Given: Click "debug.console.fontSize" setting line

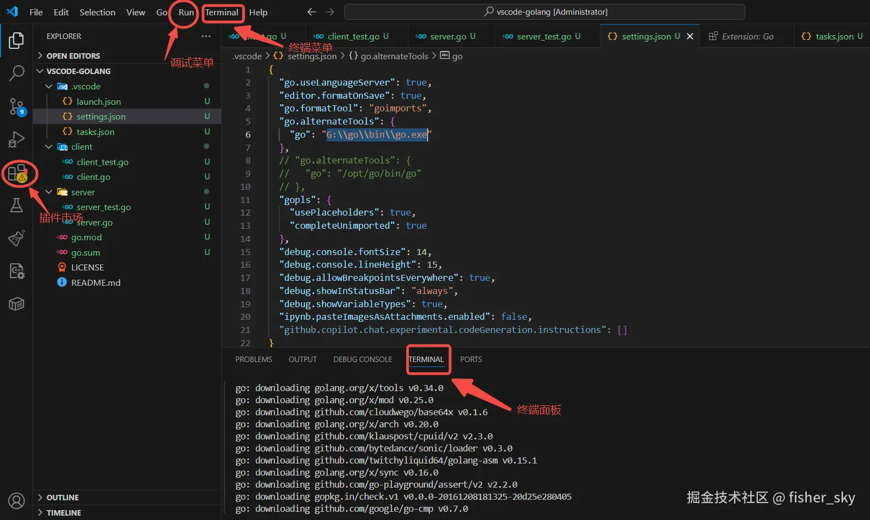Looking at the screenshot, I should [x=355, y=252].
